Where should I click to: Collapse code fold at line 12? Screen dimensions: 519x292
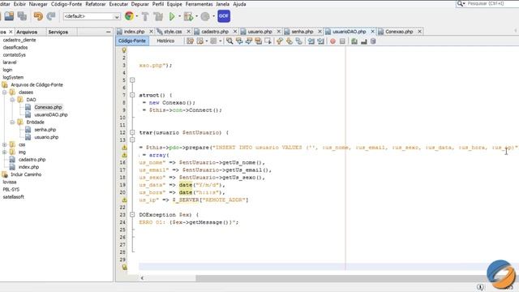point(132,132)
